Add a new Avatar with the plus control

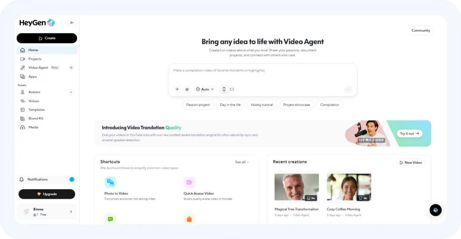71,92
